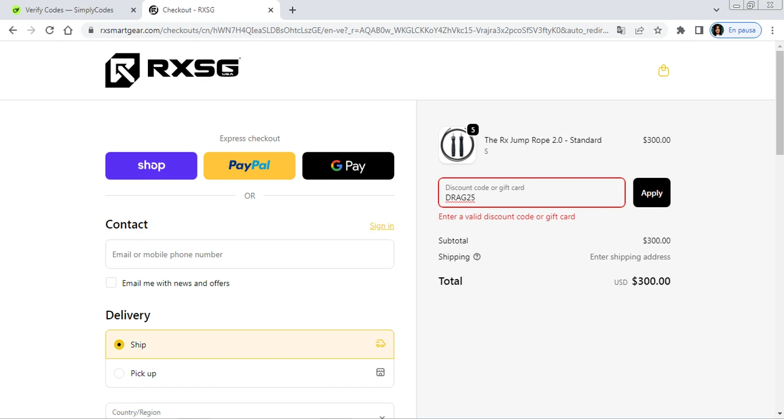Click the browser address bar URL
Viewport: 784px width, 419px height.
tap(354, 30)
